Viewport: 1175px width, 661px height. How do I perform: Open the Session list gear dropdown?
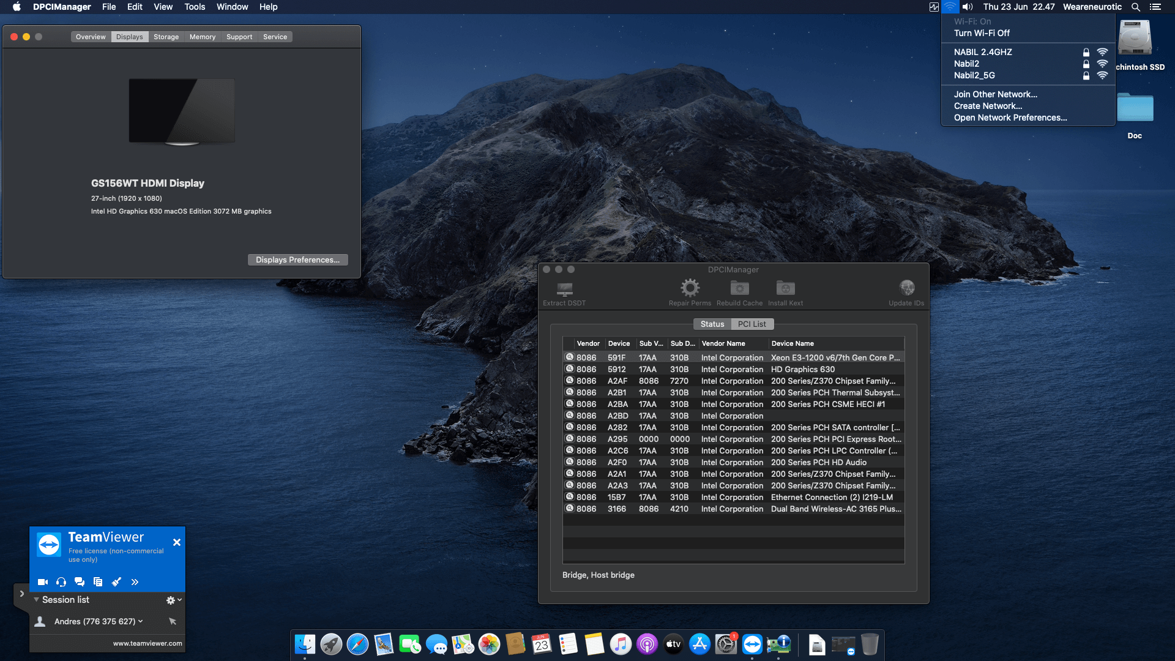point(174,600)
